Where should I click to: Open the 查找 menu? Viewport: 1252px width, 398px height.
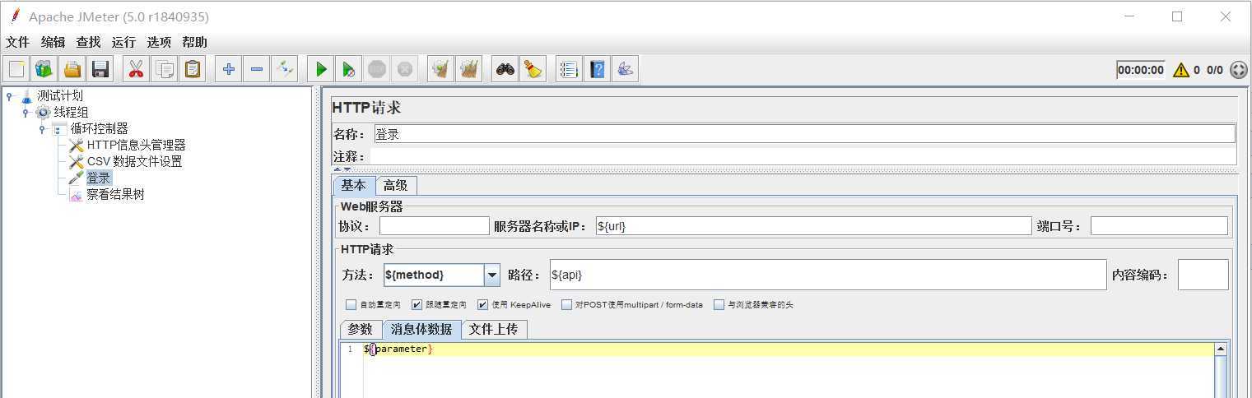tap(88, 42)
